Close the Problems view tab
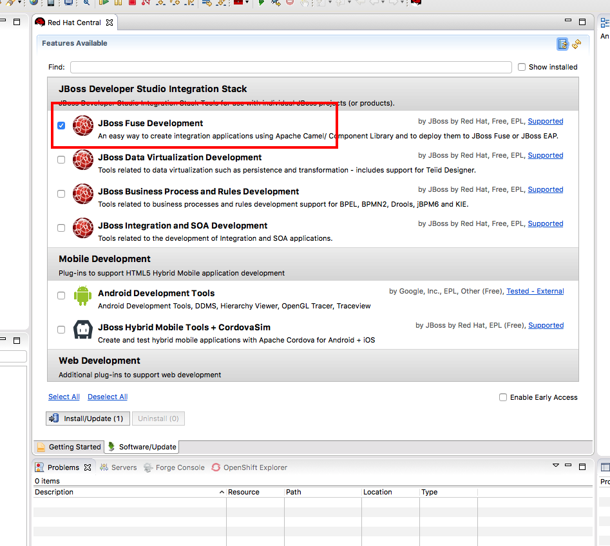Screen dimensions: 610x546 click(88, 467)
